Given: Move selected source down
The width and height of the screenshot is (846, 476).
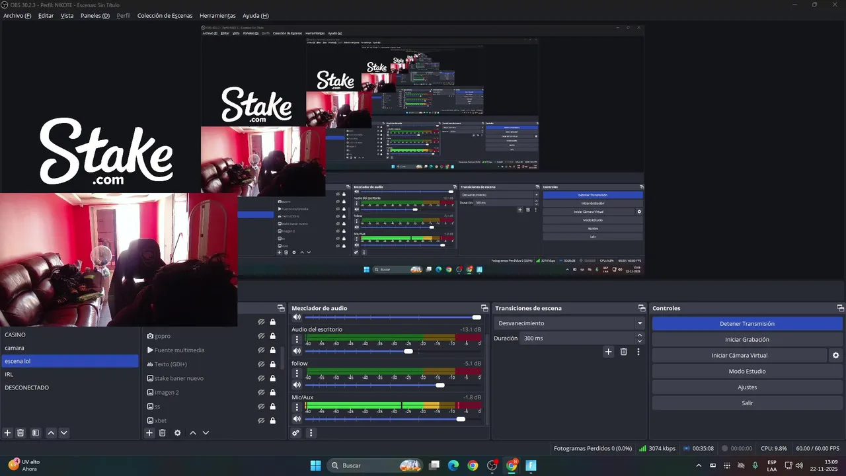Looking at the screenshot, I should (x=206, y=433).
